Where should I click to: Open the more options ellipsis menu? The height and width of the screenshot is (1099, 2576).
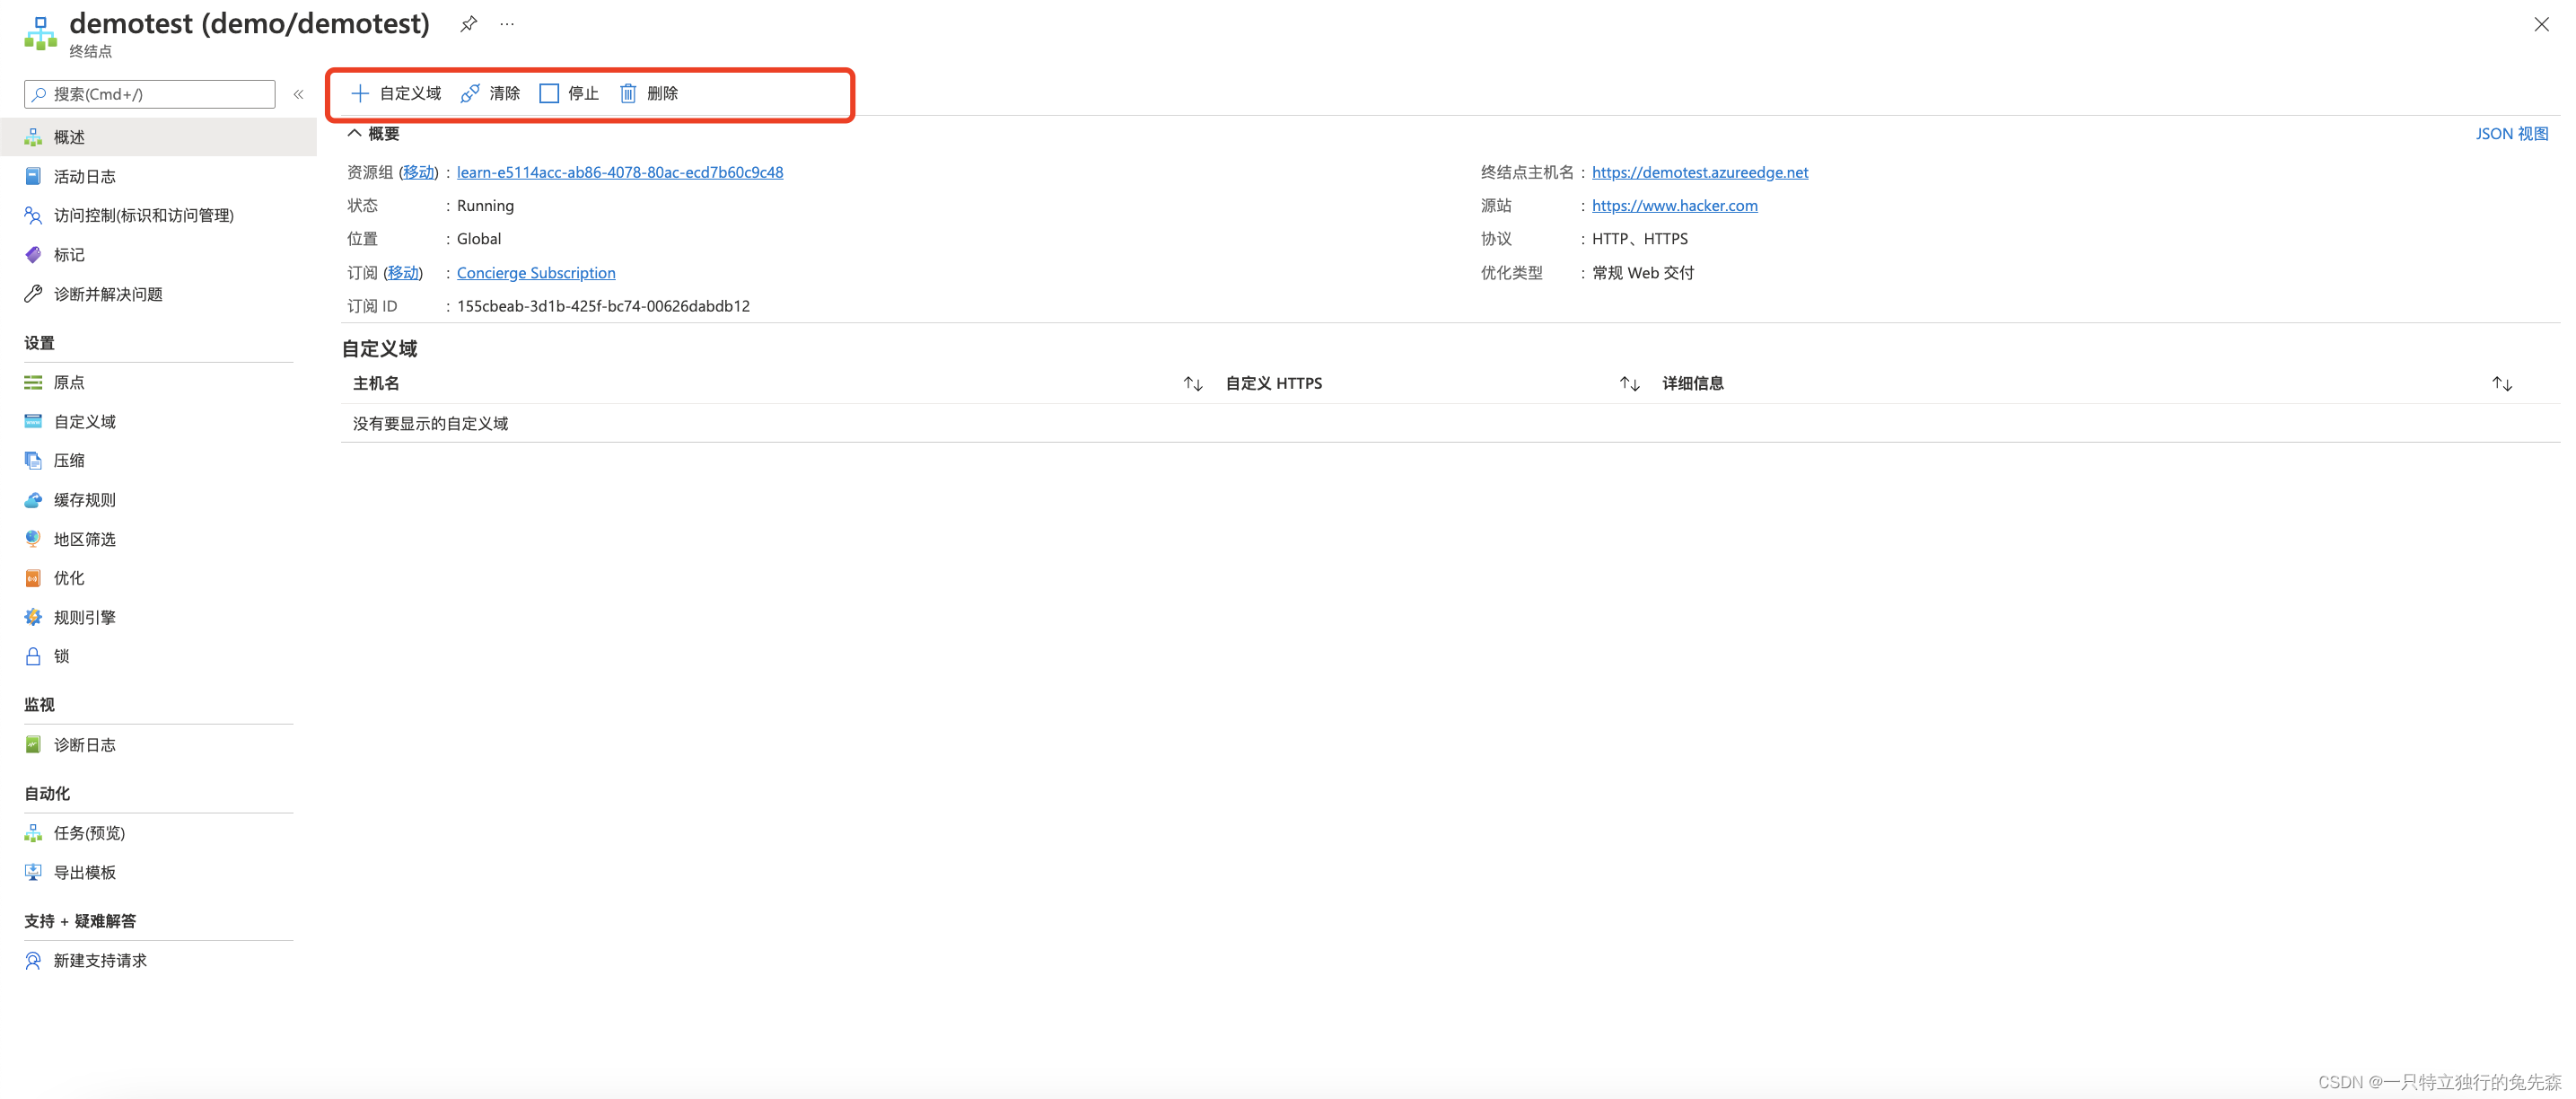(507, 24)
